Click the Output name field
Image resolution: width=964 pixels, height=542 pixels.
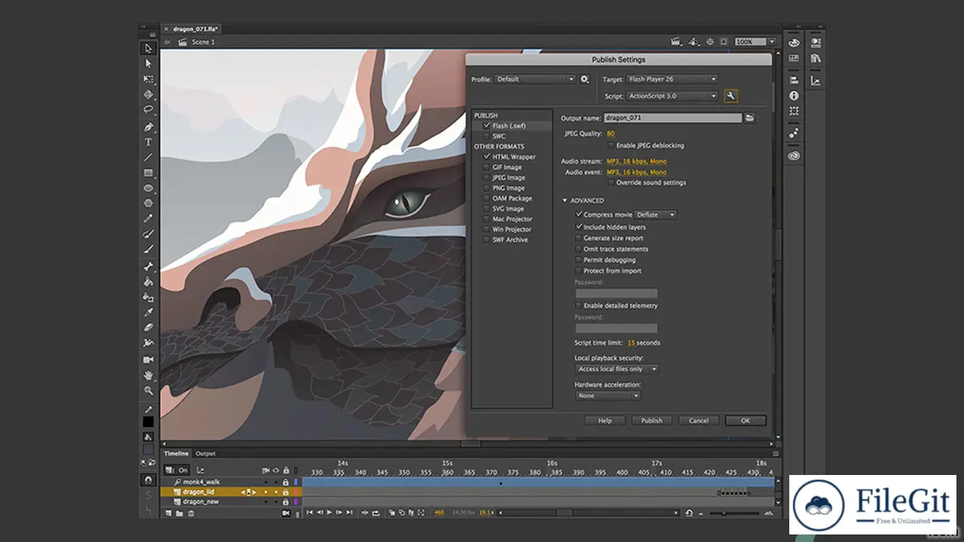click(673, 117)
